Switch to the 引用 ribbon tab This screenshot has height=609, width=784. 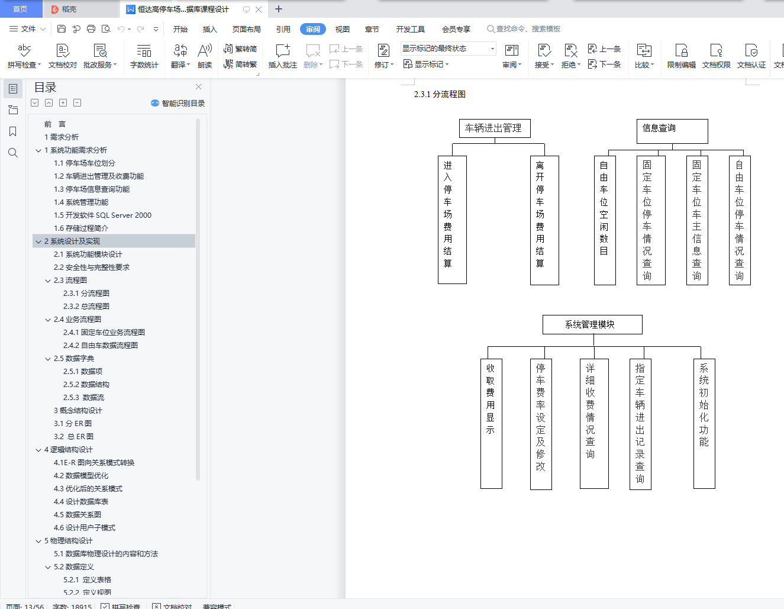tap(283, 29)
